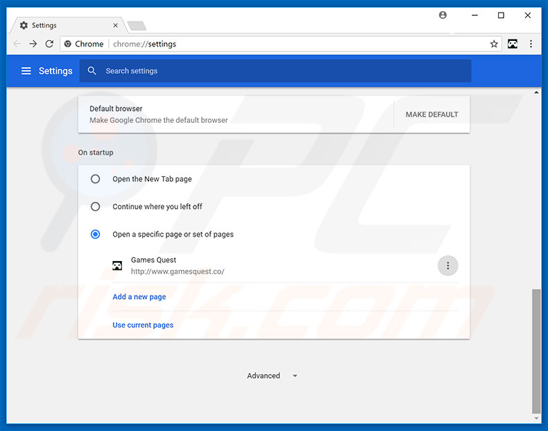Click the browser forward arrow
548x431 pixels.
click(33, 44)
